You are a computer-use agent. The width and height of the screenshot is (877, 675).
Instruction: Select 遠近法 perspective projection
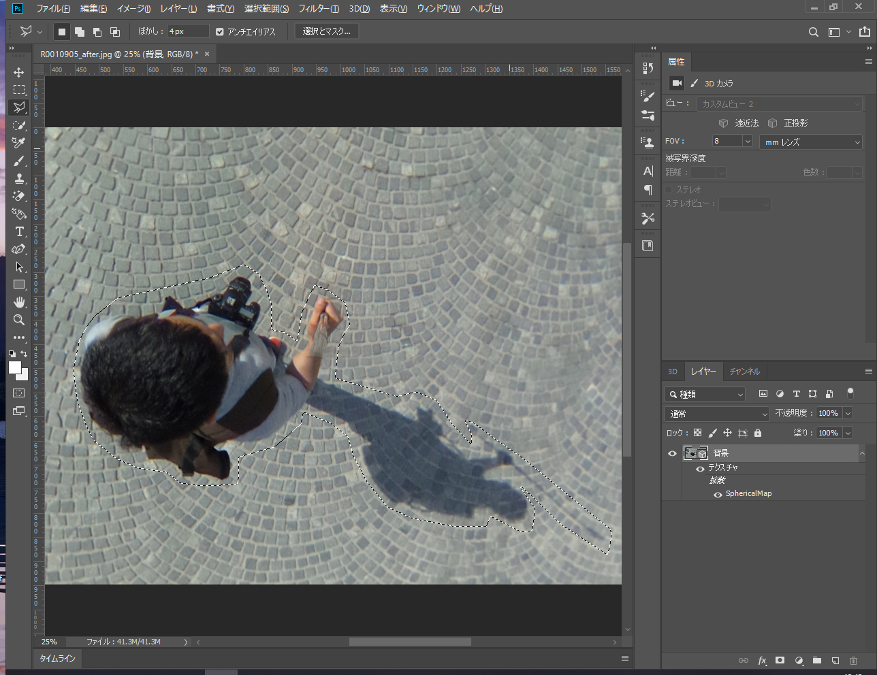pos(739,123)
